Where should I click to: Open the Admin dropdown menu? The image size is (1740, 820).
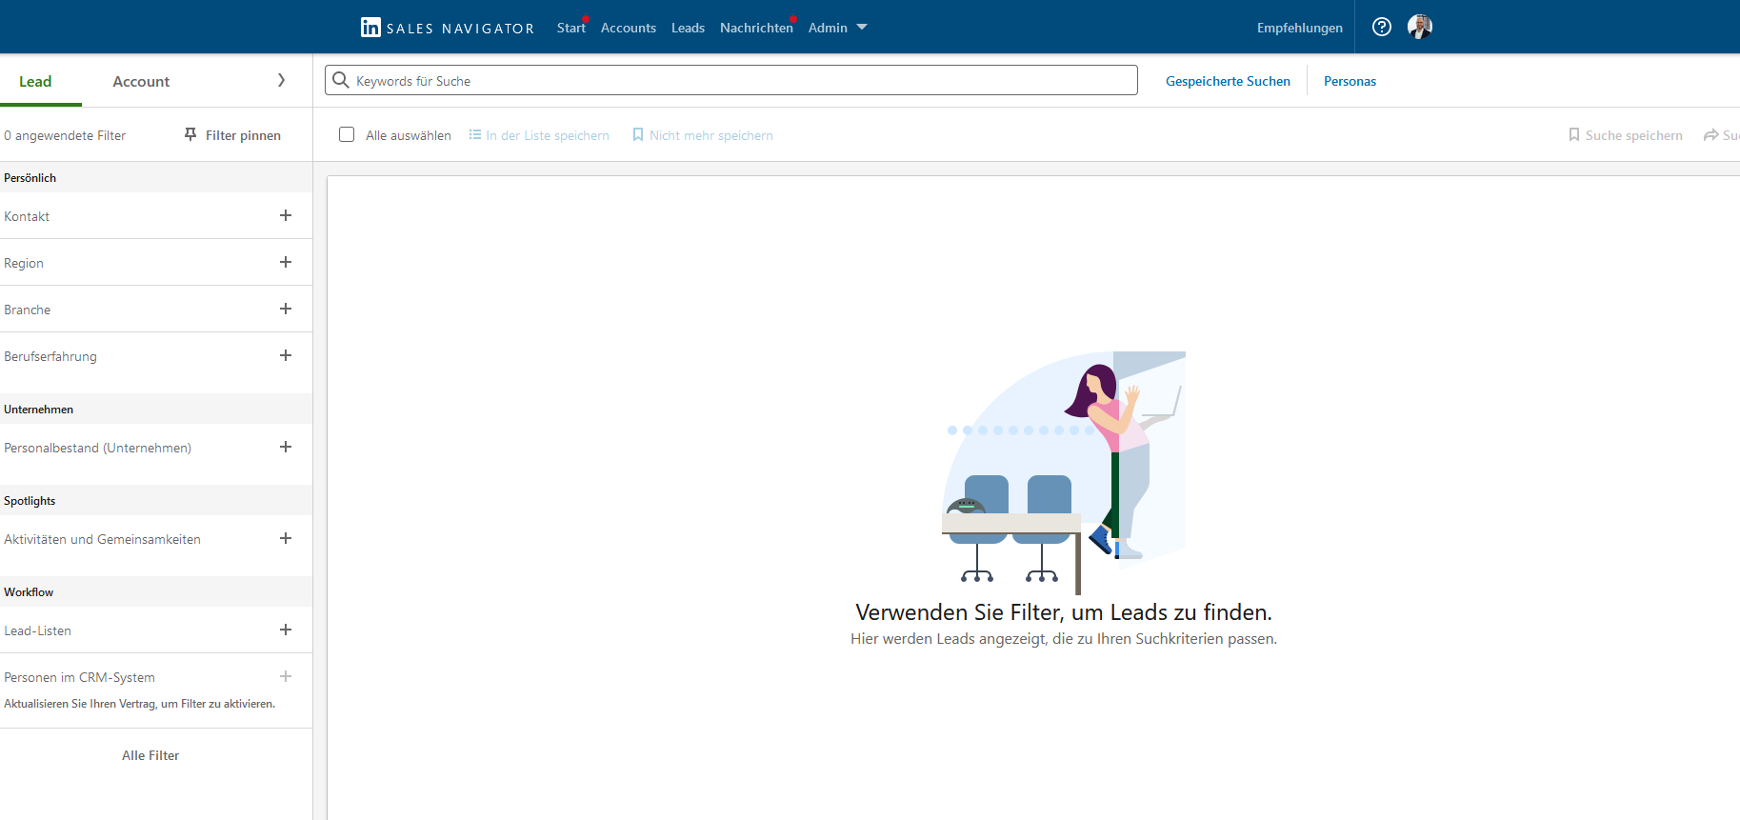coord(837,28)
